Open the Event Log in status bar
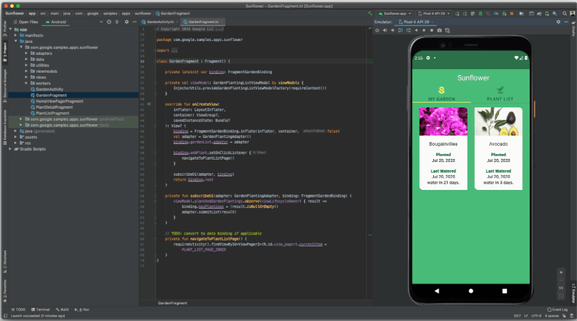Image resolution: width=577 pixels, height=321 pixels. 556,309
